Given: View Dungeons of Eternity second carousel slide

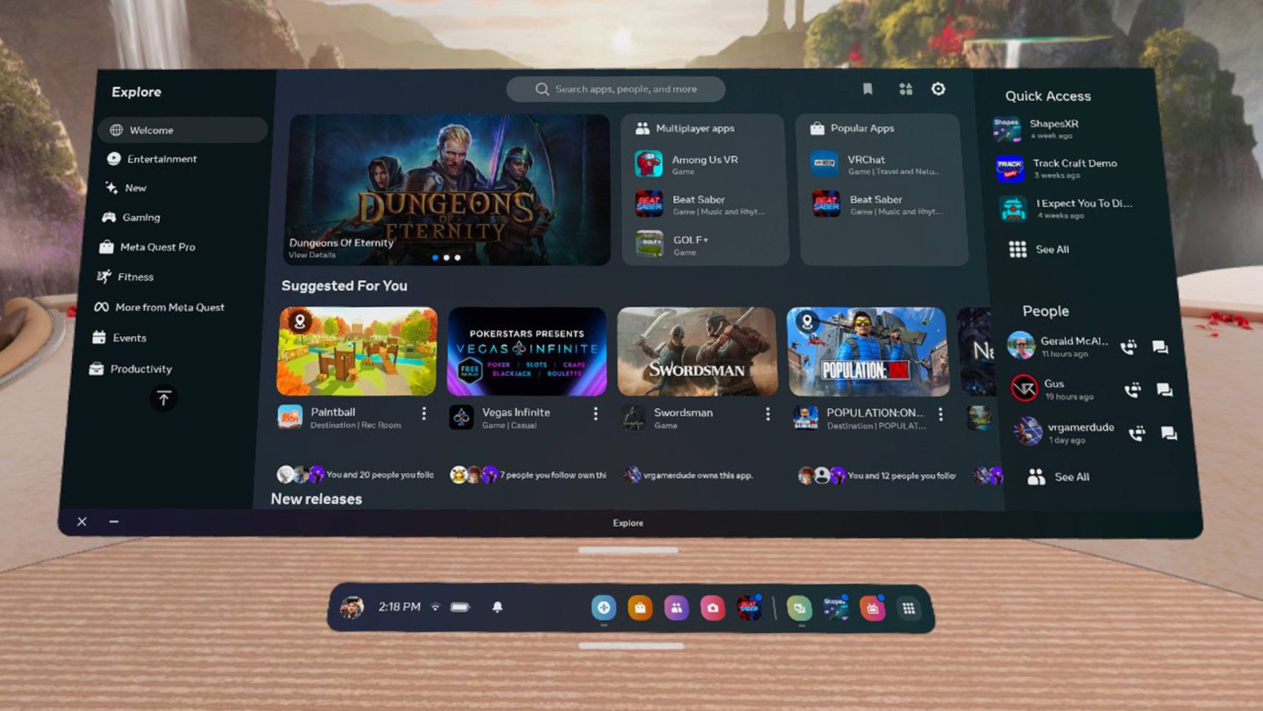Looking at the screenshot, I should (x=447, y=257).
